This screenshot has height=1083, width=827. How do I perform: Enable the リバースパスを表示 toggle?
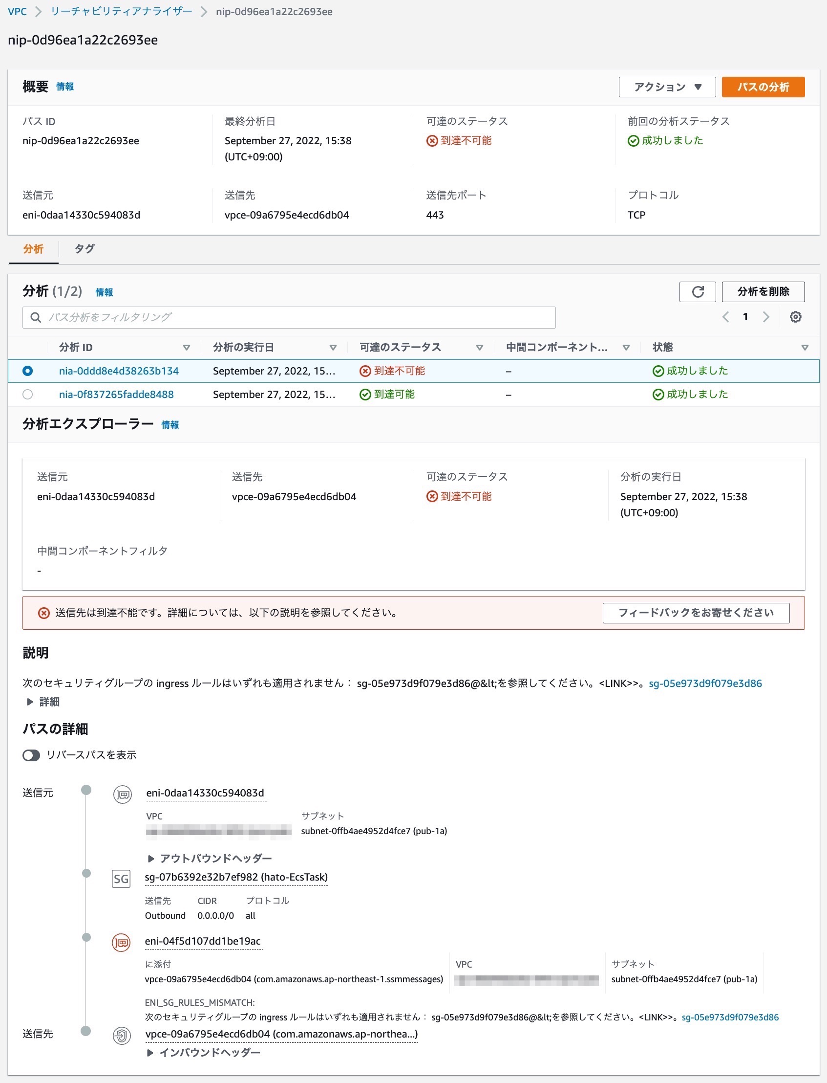[x=30, y=755]
